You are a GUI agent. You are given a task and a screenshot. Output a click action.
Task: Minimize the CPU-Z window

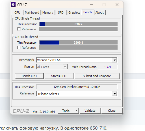coord(91,5)
